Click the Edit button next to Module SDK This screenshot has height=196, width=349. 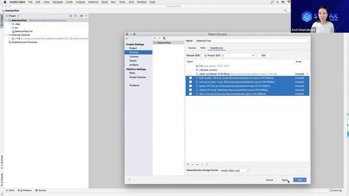(x=263, y=56)
